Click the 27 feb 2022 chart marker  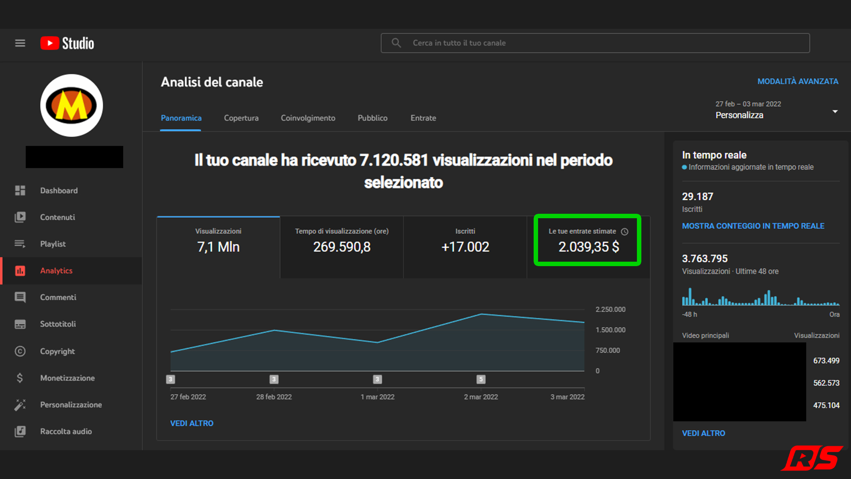(x=171, y=379)
